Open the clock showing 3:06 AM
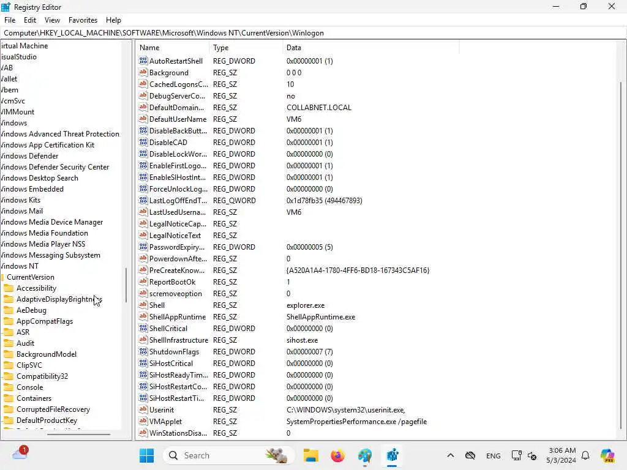The height and width of the screenshot is (470, 627). [561, 455]
